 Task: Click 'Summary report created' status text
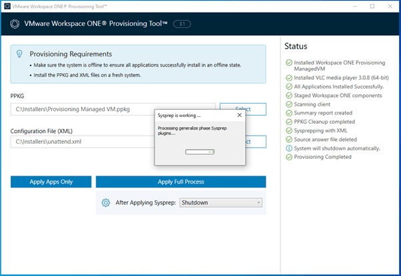pyautogui.click(x=323, y=113)
